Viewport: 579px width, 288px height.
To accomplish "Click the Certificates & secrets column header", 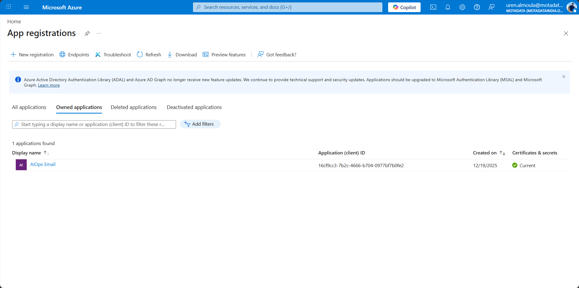I will pos(535,153).
